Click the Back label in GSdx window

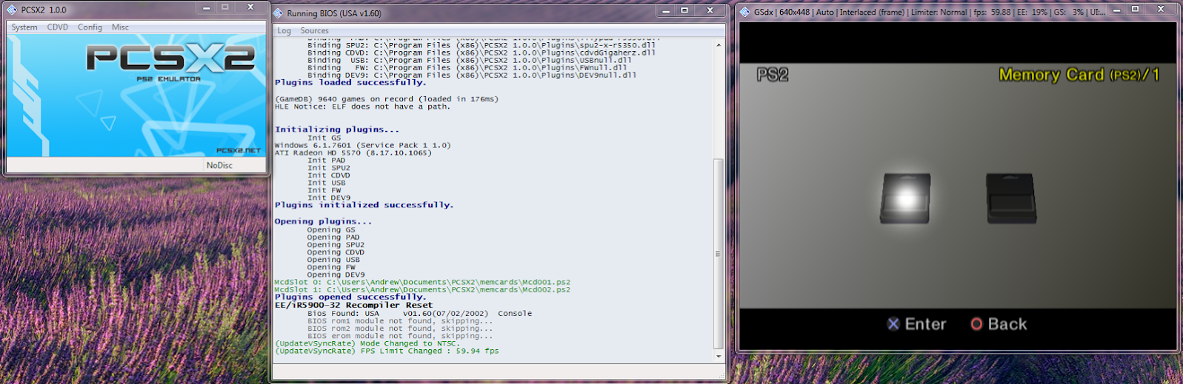click(1007, 324)
